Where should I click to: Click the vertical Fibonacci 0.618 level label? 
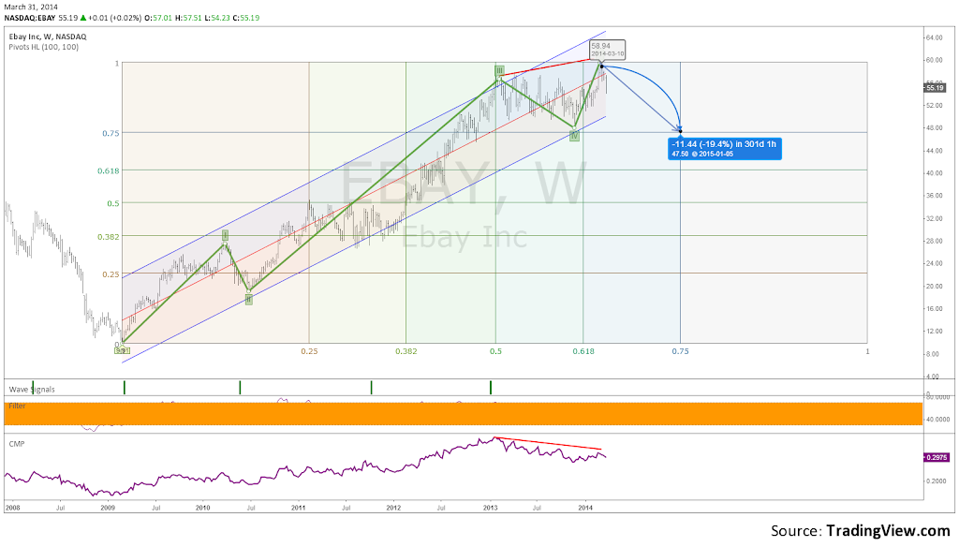pos(109,170)
